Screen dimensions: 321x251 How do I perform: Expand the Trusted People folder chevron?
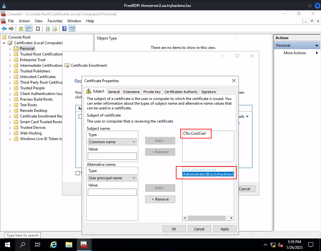(x=10, y=88)
